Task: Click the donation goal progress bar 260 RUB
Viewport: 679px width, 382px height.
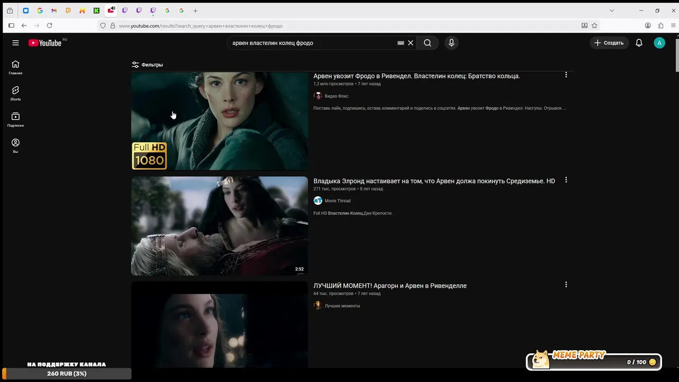Action: [x=67, y=374]
